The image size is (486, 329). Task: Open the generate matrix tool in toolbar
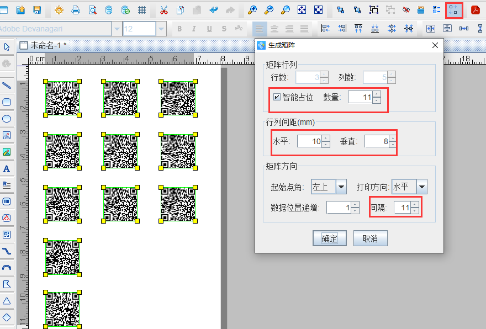[x=453, y=9]
